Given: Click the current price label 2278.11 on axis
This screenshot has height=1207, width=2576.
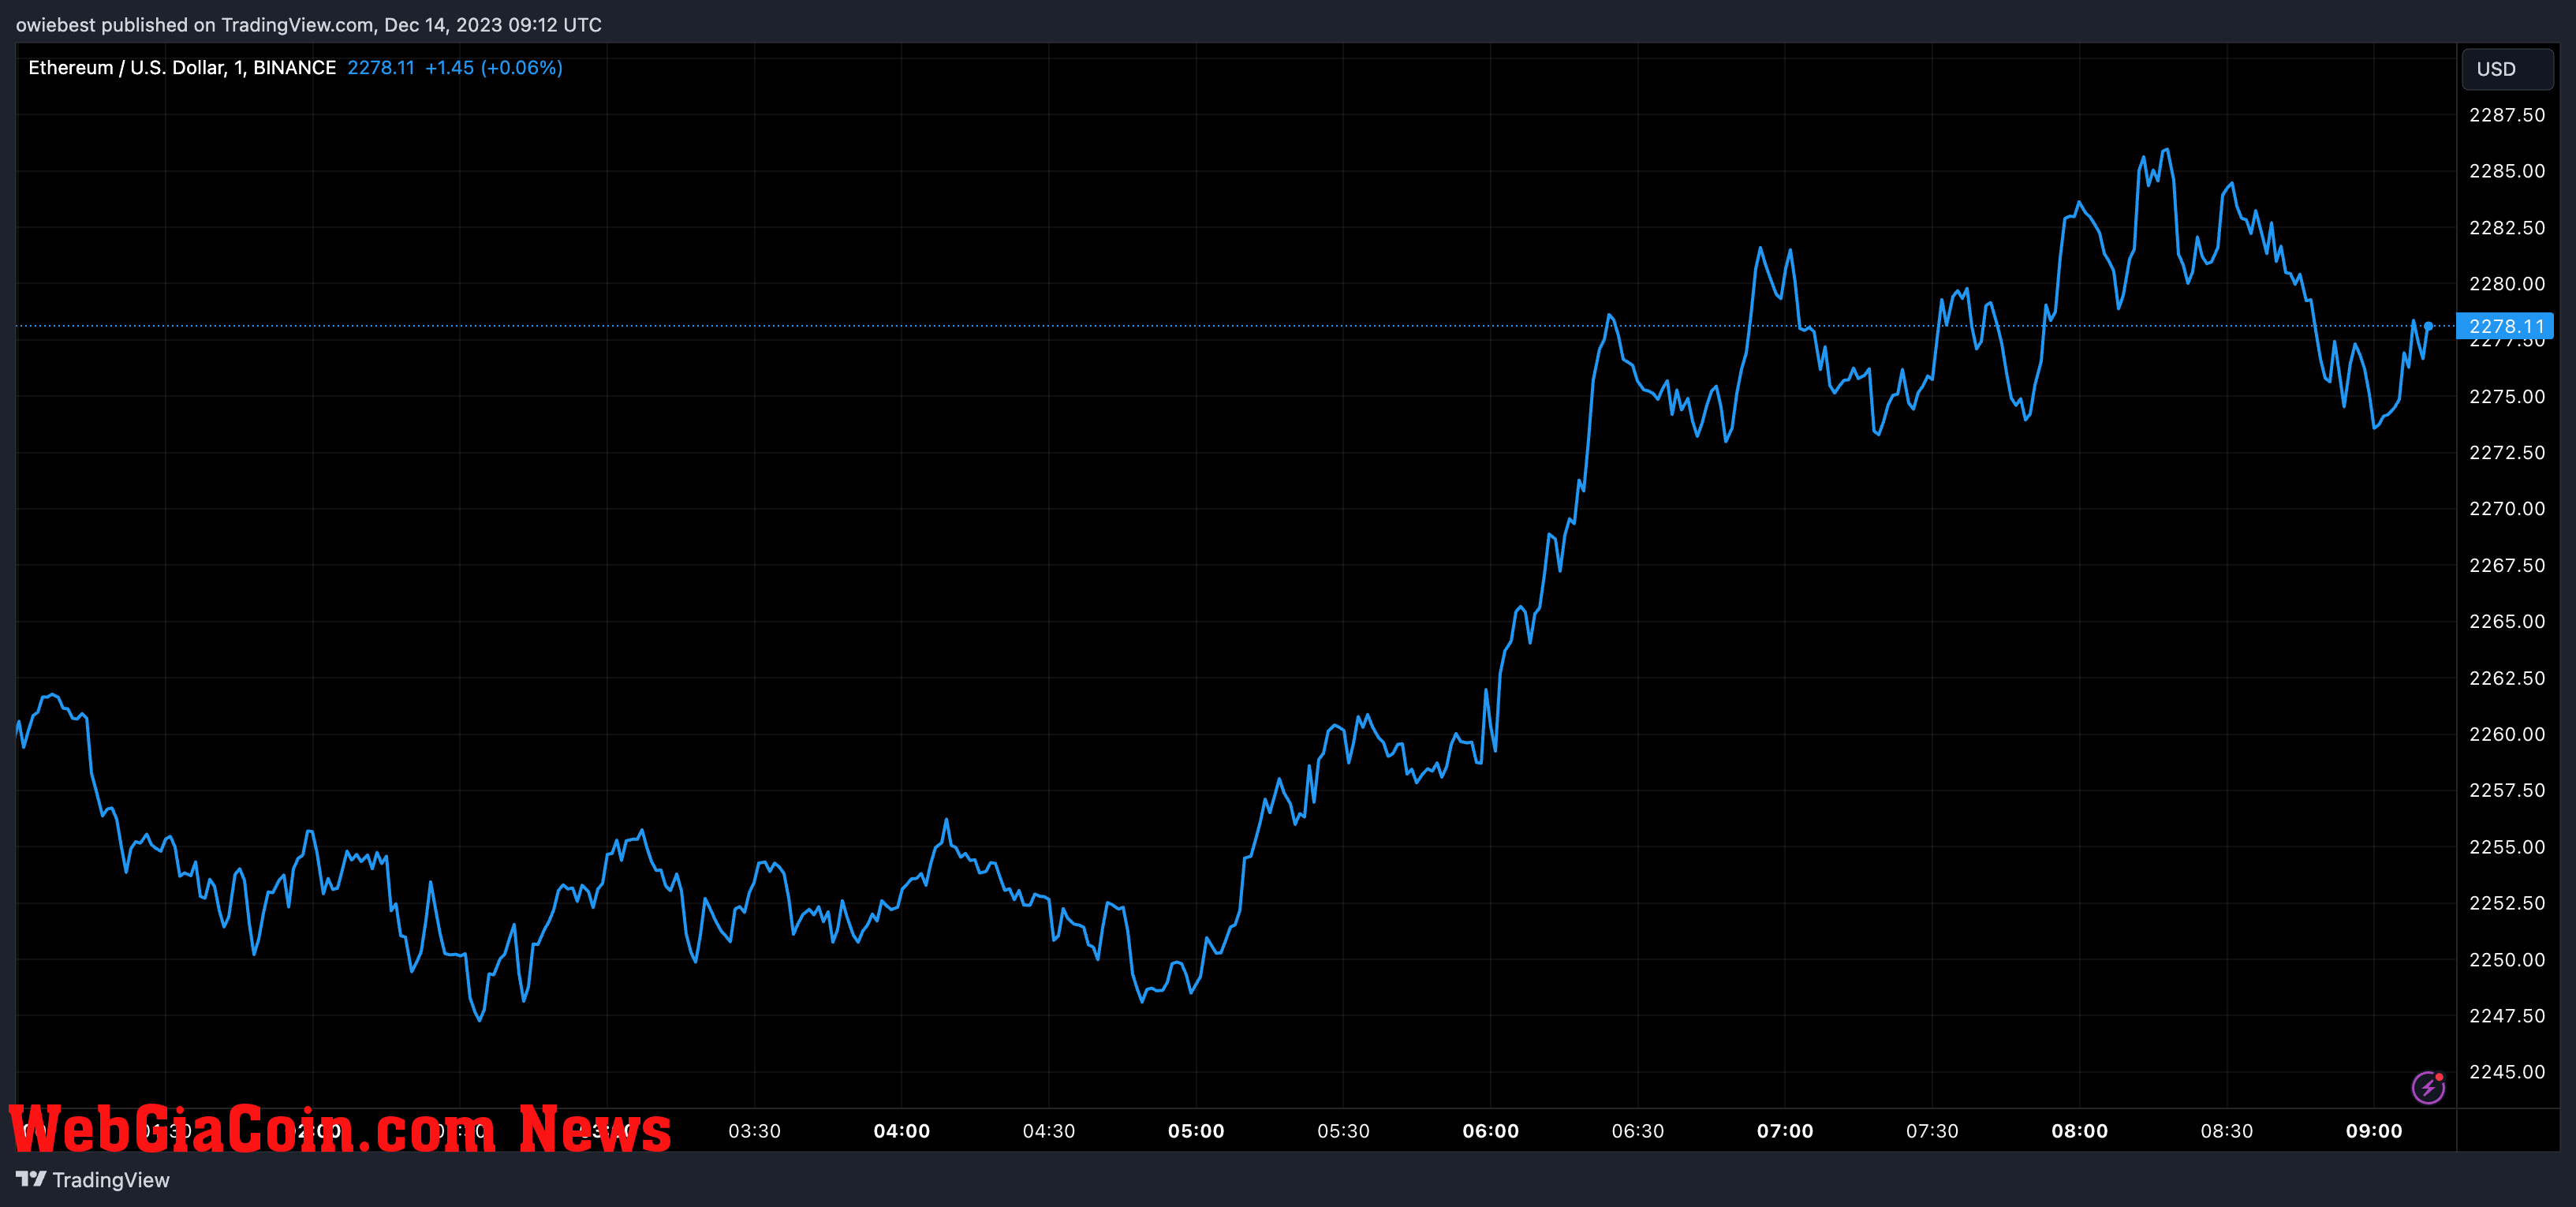Looking at the screenshot, I should 2505,326.
